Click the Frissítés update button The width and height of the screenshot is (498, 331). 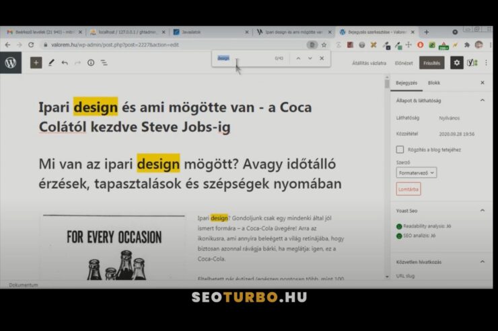(431, 63)
